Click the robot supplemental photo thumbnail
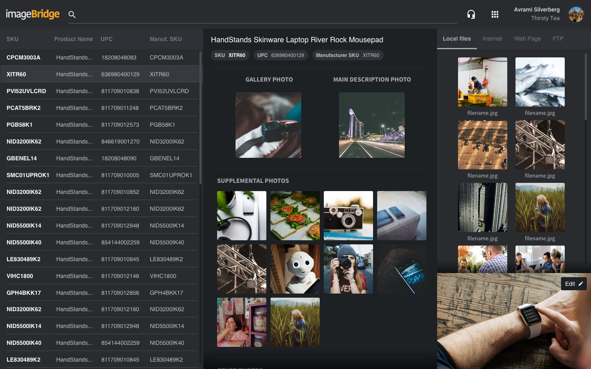 295,269
